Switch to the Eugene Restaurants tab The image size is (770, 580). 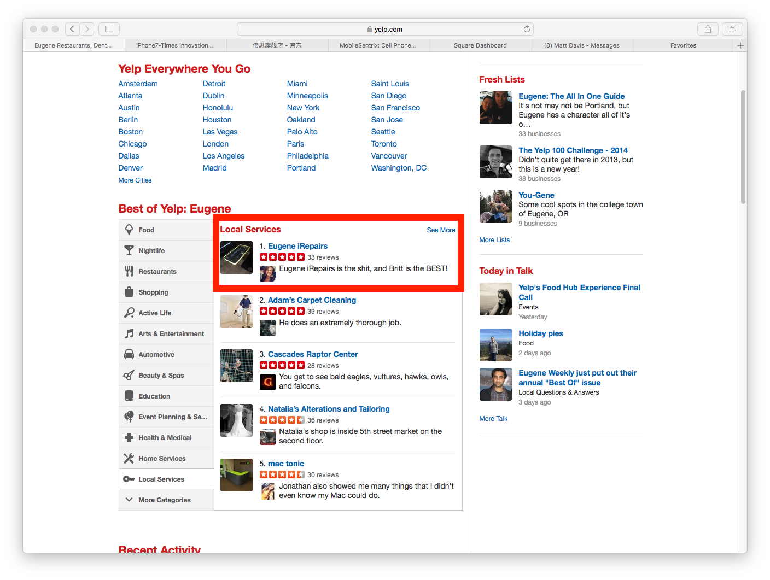(73, 45)
